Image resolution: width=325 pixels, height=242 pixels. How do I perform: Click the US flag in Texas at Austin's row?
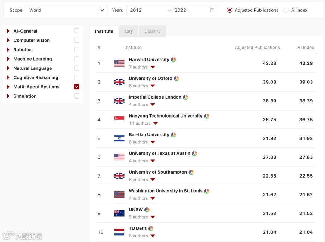click(x=119, y=157)
